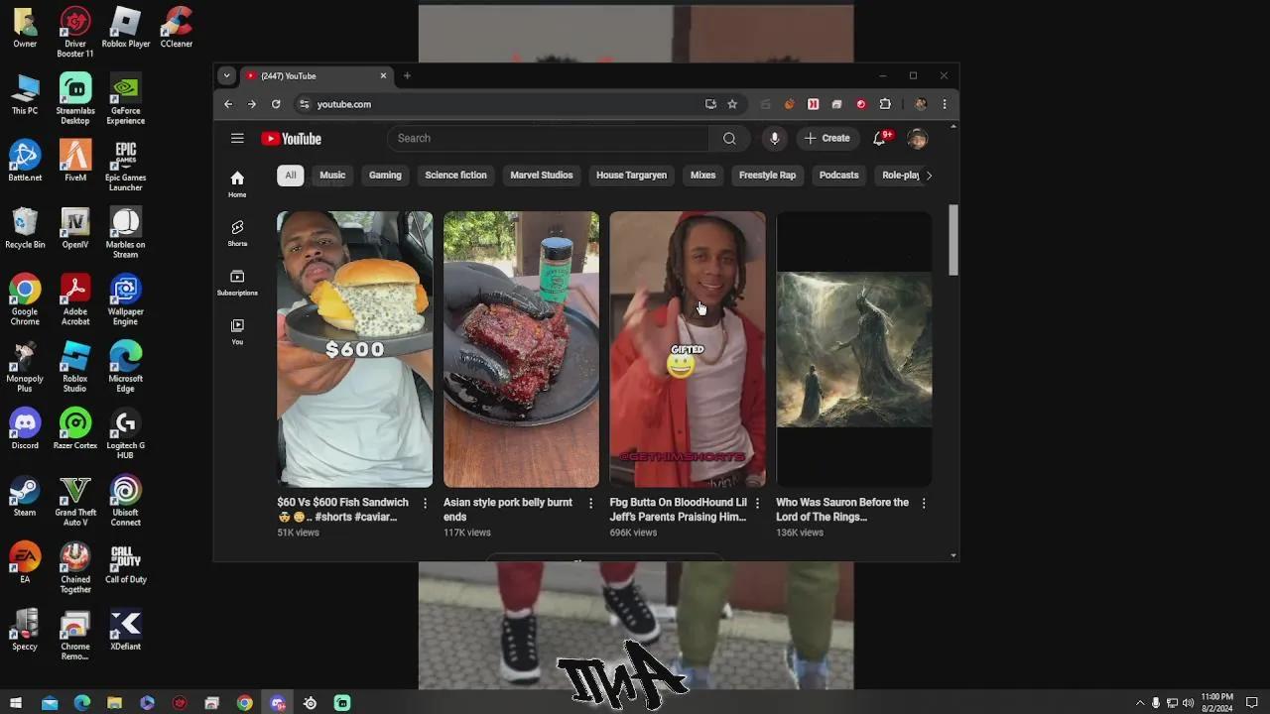Screen dimensions: 1270x714
Task: Open the "Fbg Butta On BloodHound" title
Action: (678, 510)
